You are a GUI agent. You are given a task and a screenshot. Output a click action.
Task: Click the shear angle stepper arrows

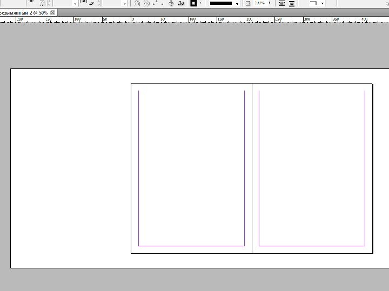(x=99, y=3)
